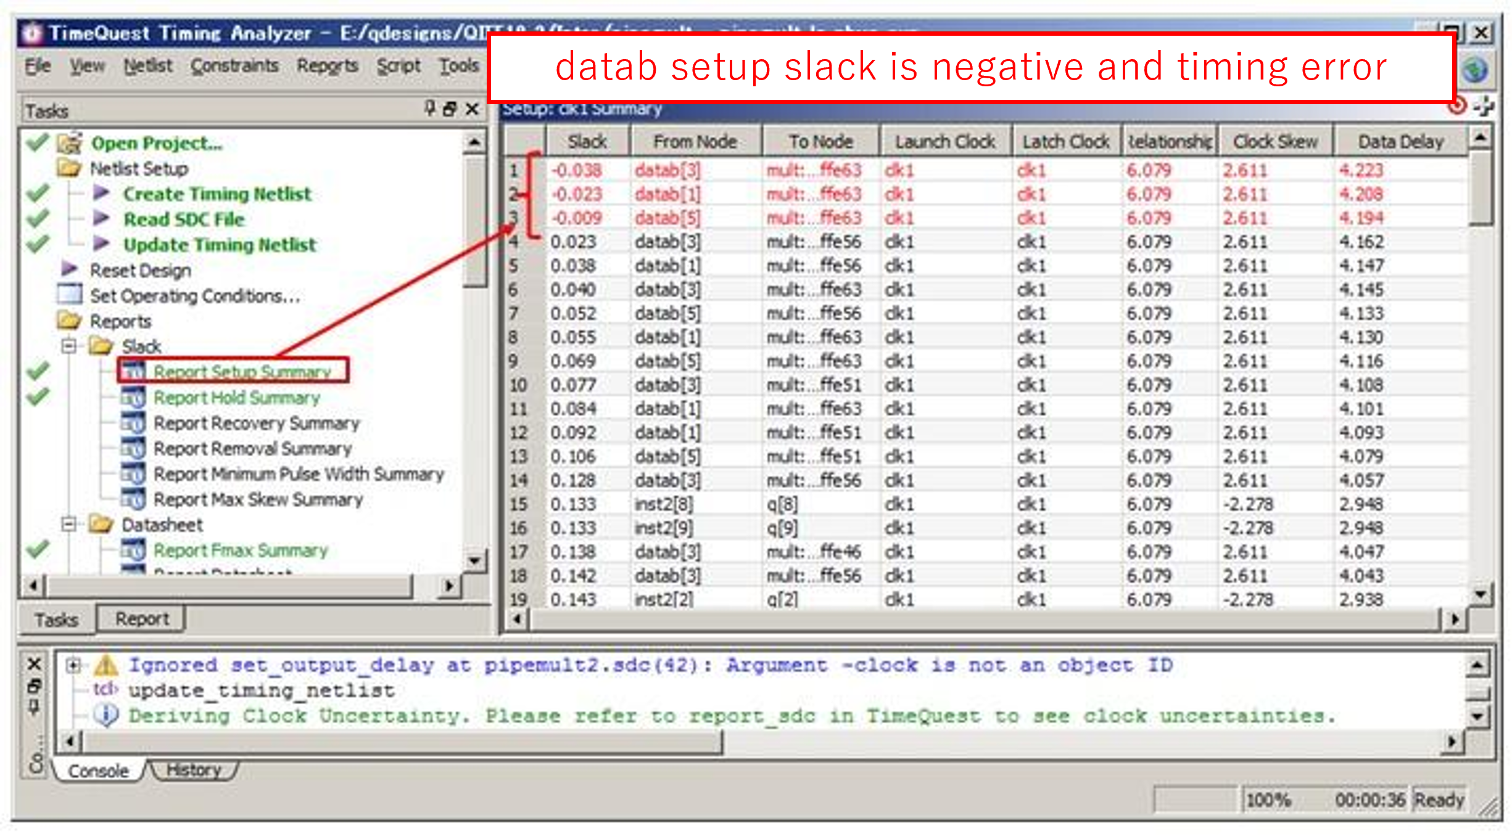Viewport: 1512px width, 839px height.
Task: Click the Open Project folder icon
Action: point(70,143)
